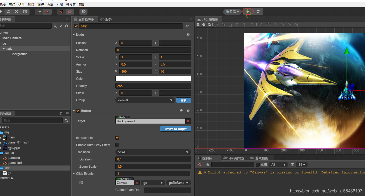The height and width of the screenshot is (196, 365).
Task: Open the goToGame handler dropdown
Action: click(x=179, y=183)
